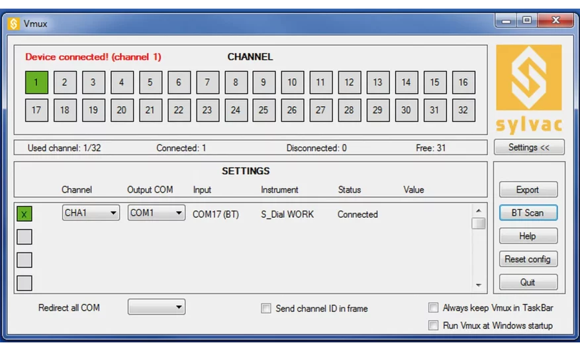Click the Export button
Image resolution: width=580 pixels, height=351 pixels.
528,190
